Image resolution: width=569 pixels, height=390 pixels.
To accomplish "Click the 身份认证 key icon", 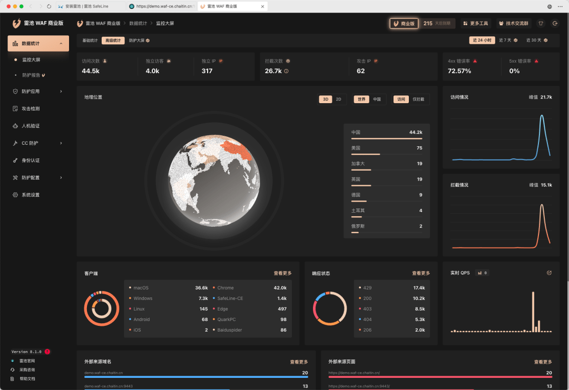I will pos(15,160).
